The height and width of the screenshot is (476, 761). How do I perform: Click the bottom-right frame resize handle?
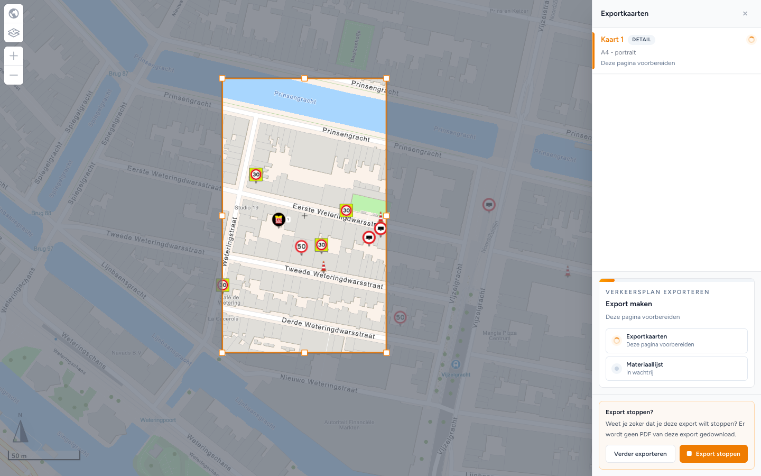pos(386,353)
